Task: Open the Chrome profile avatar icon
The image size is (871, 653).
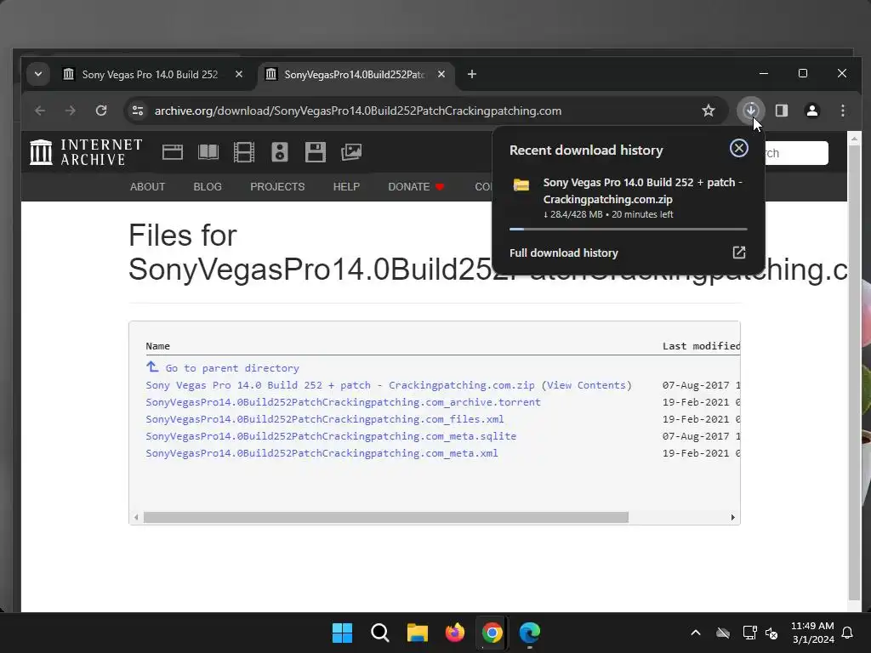Action: (x=812, y=111)
